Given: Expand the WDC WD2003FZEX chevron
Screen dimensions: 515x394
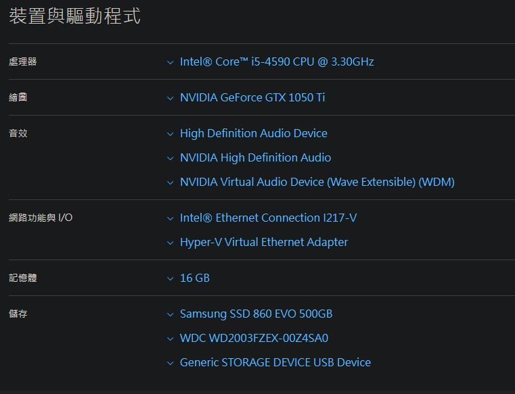Looking at the screenshot, I should [170, 339].
